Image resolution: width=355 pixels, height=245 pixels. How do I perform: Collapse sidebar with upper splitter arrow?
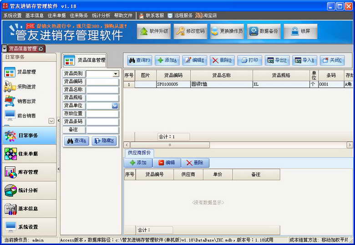[59, 121]
